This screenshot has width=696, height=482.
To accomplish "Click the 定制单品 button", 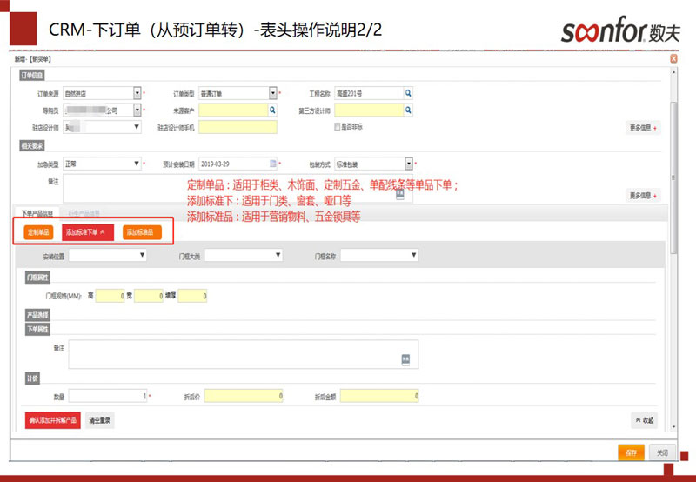I will [38, 232].
